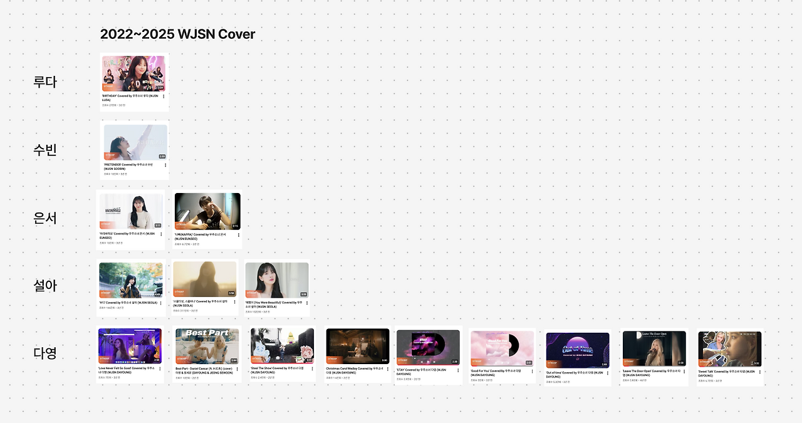Click the "'Sweet Talk' Covered by" title

coord(714,372)
